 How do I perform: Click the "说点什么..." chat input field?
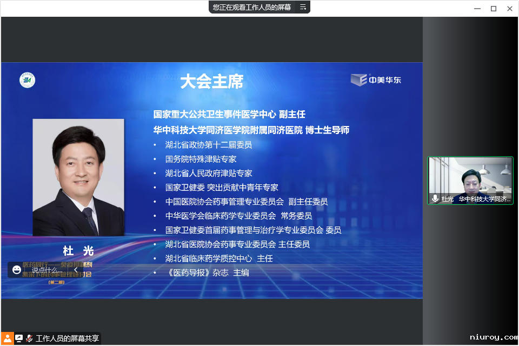point(47,270)
